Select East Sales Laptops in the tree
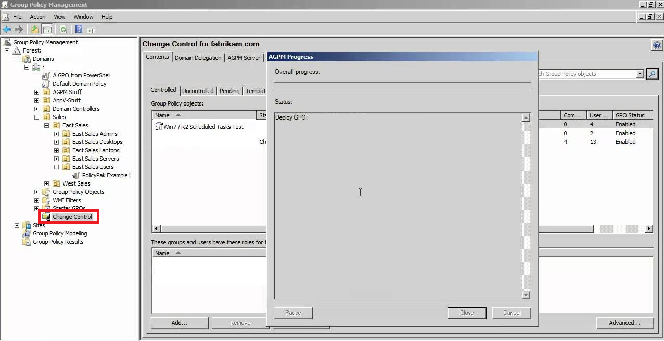 click(x=96, y=150)
